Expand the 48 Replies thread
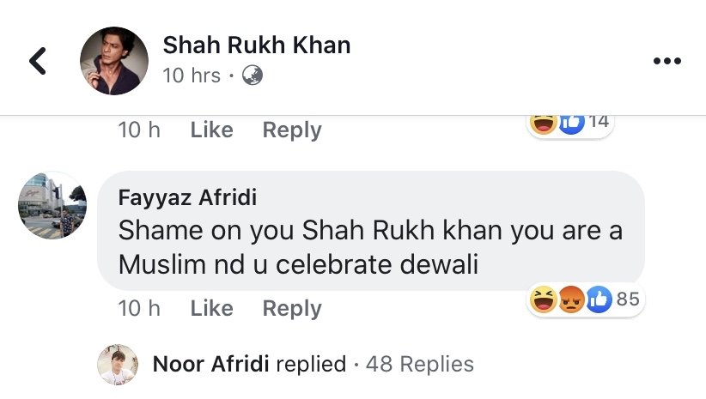Screen dimensions: 706x399 pos(420,364)
